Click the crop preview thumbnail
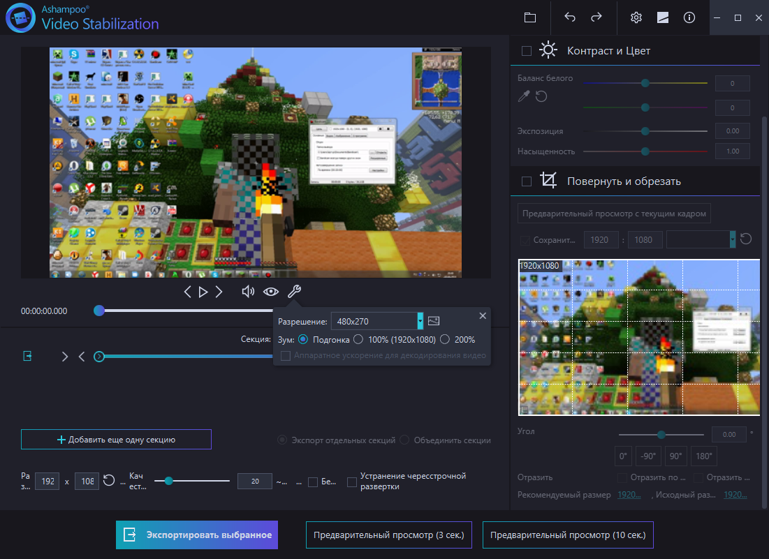 coord(639,338)
